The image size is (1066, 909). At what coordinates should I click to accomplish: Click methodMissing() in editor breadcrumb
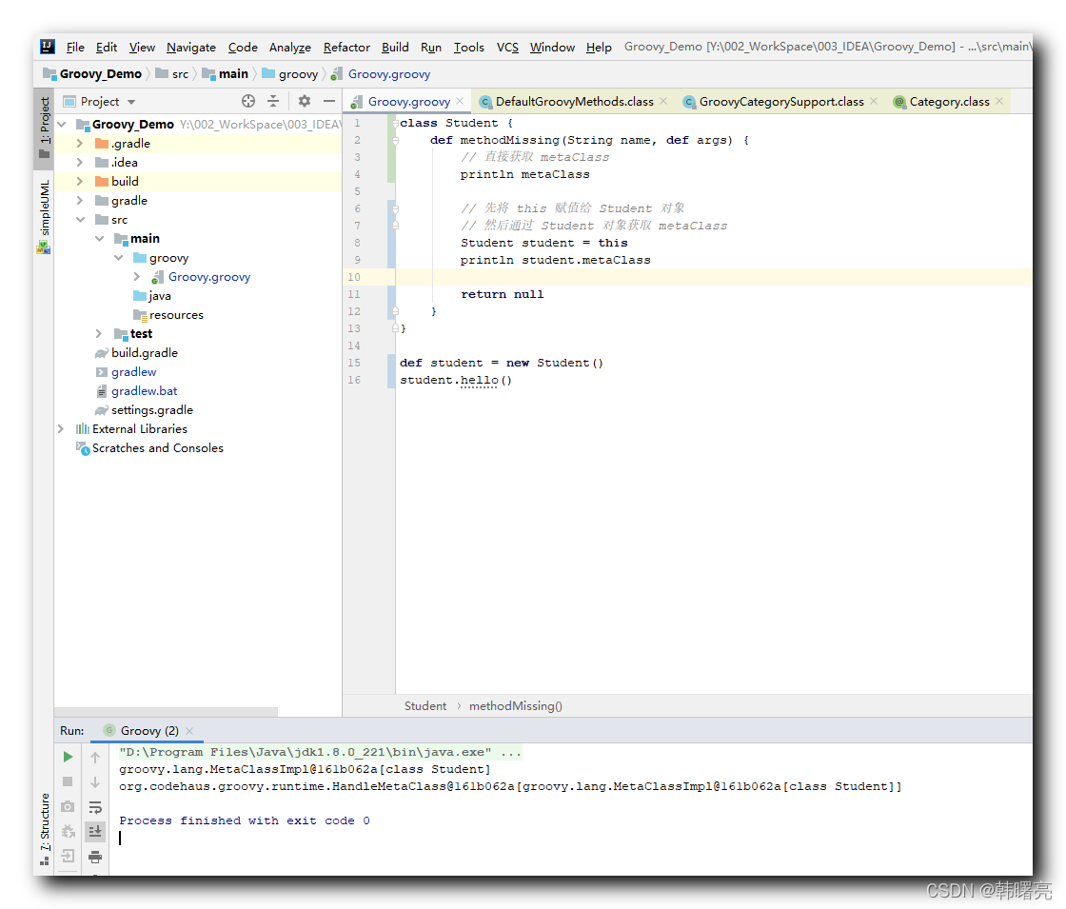[x=515, y=706]
